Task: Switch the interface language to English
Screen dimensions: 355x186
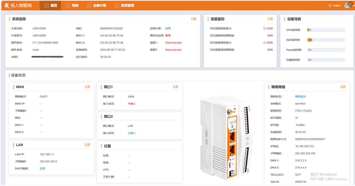Action: pyautogui.click(x=334, y=5)
